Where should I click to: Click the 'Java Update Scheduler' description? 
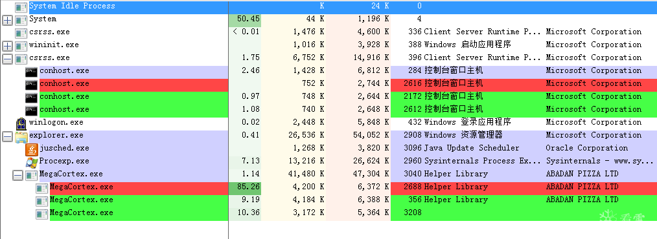[x=472, y=148]
